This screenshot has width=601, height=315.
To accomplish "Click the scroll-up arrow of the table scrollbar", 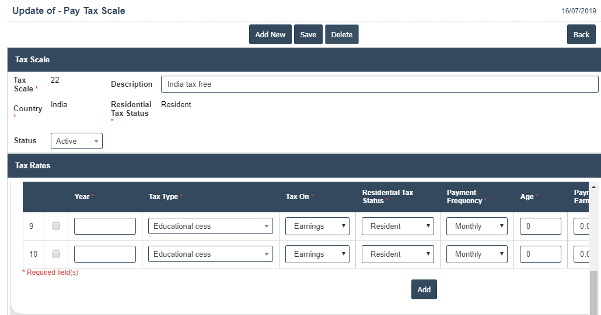I will 593,187.
